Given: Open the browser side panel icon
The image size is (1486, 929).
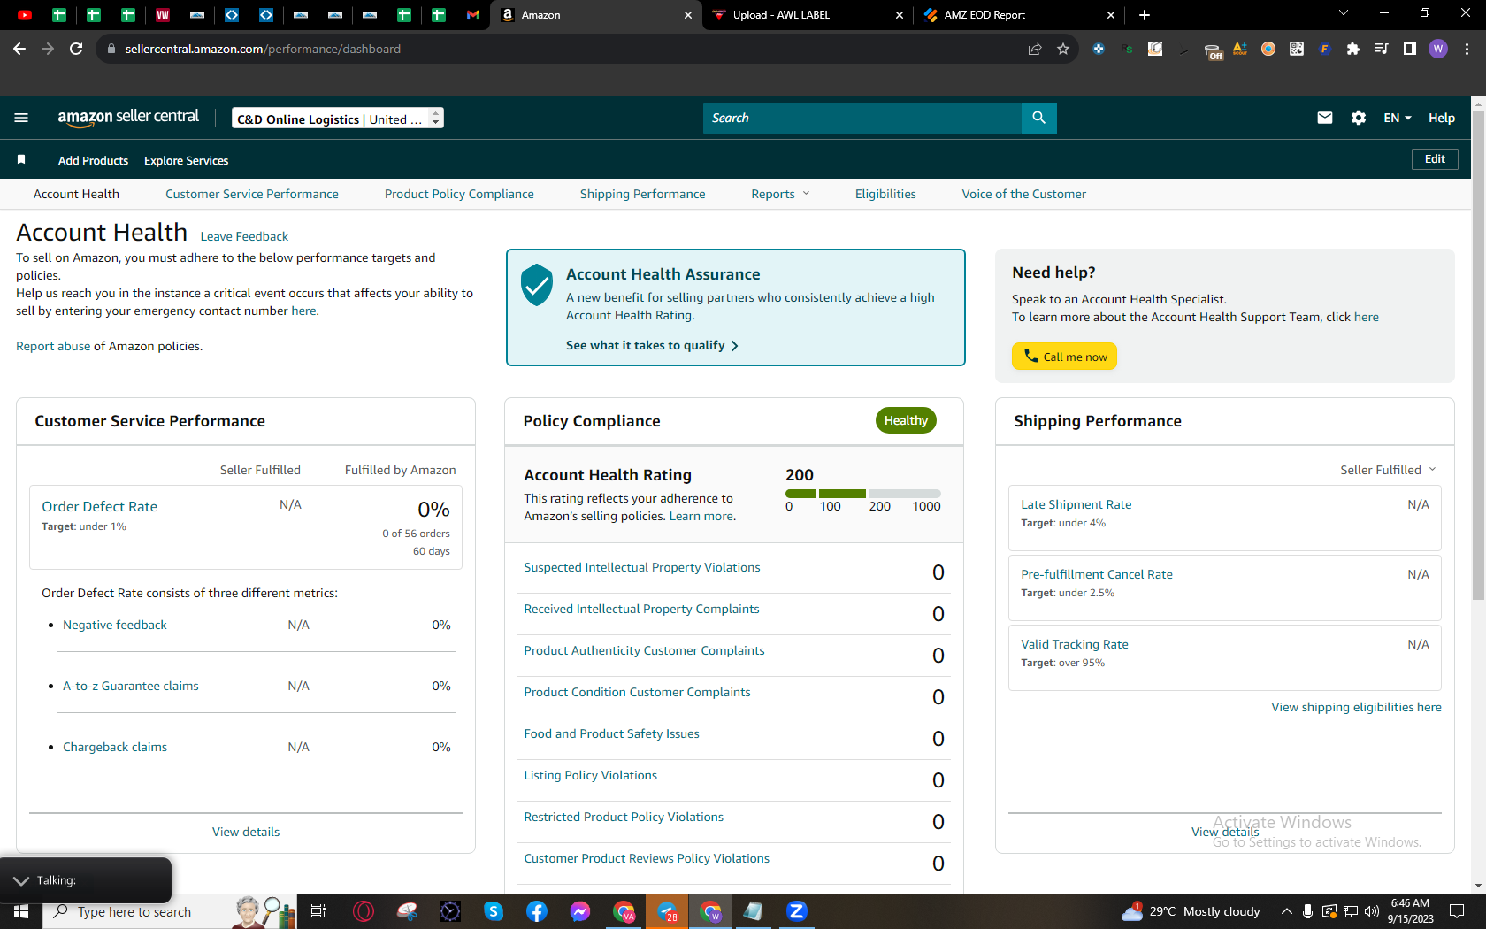Looking at the screenshot, I should tap(1410, 49).
